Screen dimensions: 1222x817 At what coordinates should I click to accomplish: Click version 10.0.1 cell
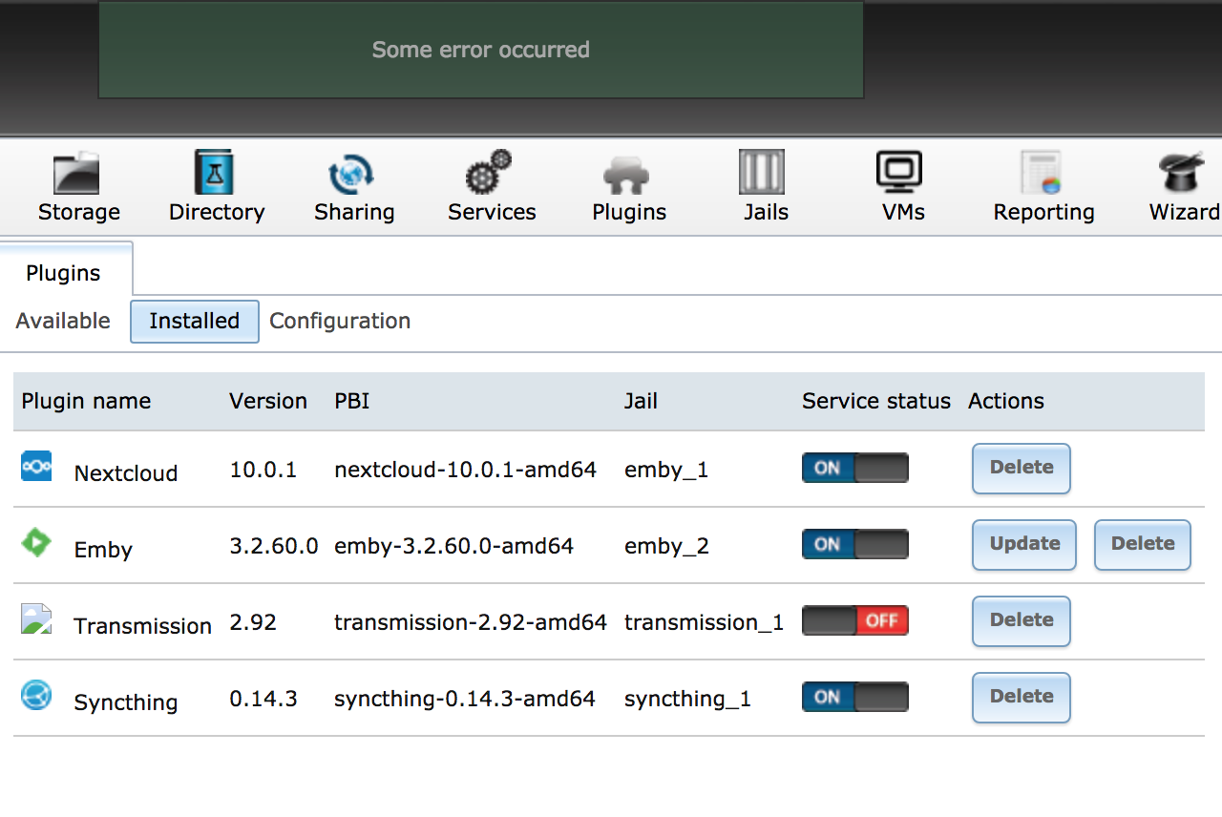pyautogui.click(x=263, y=470)
